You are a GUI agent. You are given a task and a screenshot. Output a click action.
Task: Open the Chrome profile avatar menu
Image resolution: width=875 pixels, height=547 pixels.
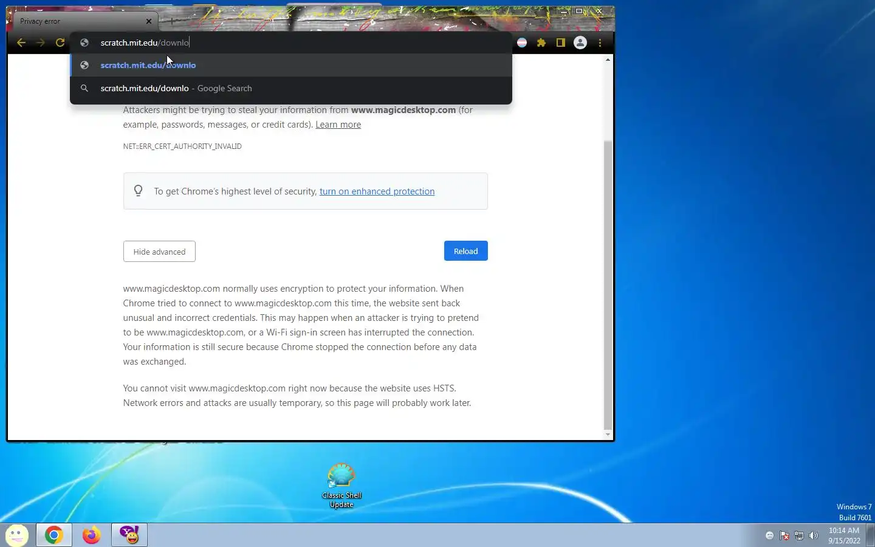coord(580,43)
